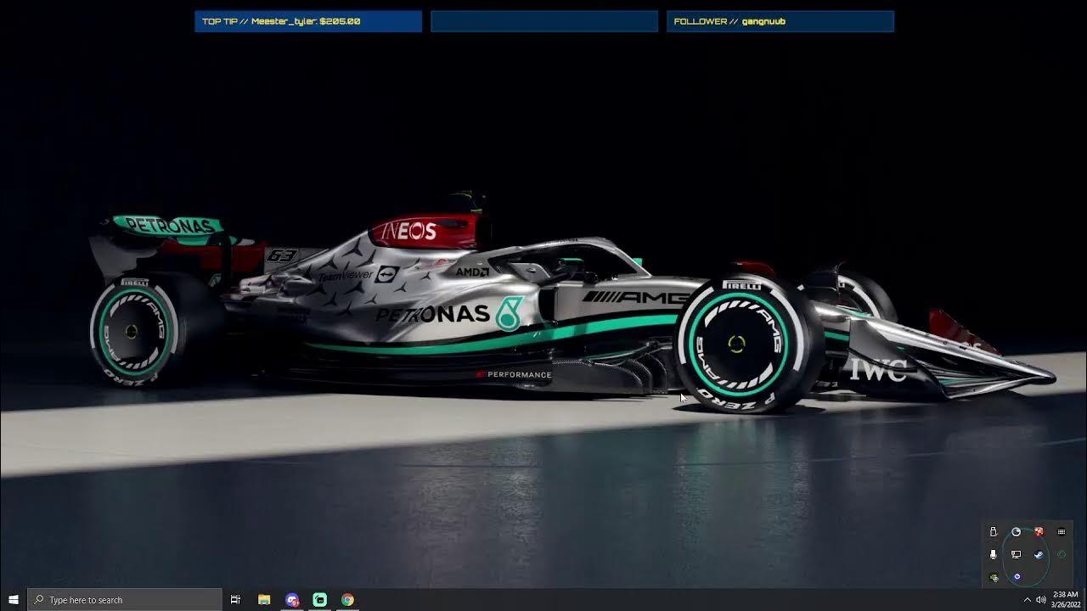The width and height of the screenshot is (1087, 611).
Task: Click the TOP TIP Meester_tyler banner
Action: click(x=308, y=21)
